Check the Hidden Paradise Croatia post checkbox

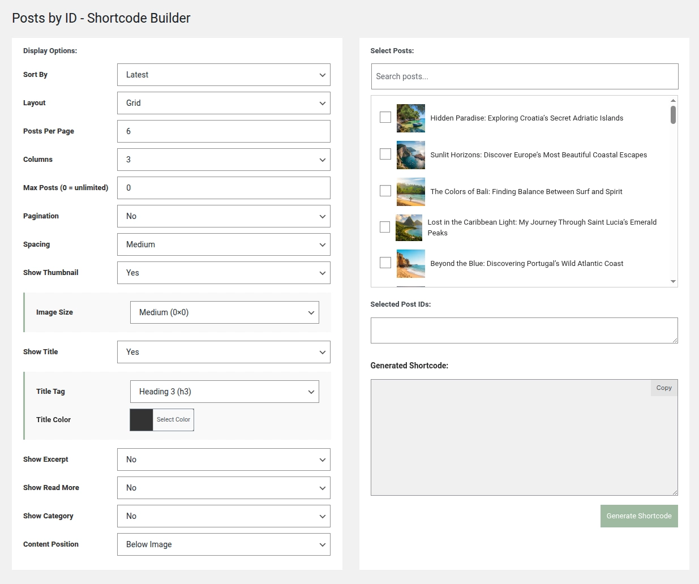coord(385,117)
